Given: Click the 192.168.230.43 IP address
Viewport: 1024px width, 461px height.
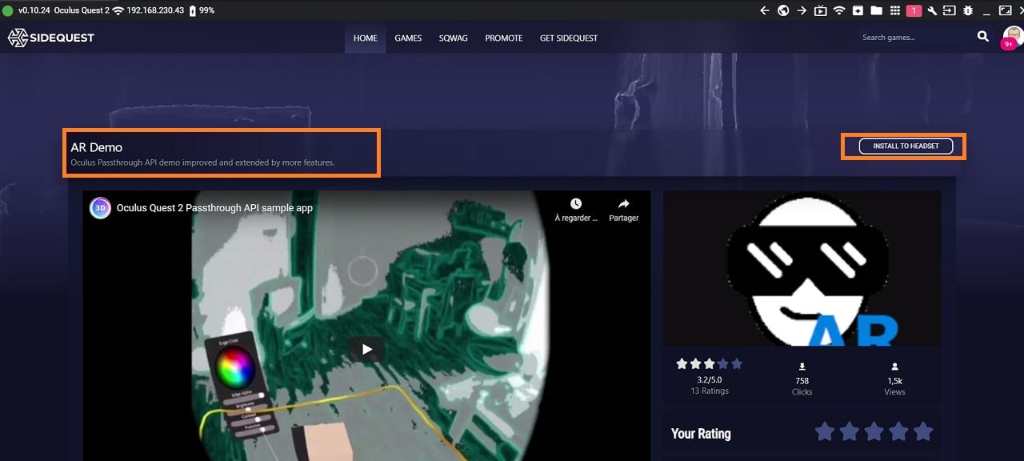Looking at the screenshot, I should pos(155,10).
